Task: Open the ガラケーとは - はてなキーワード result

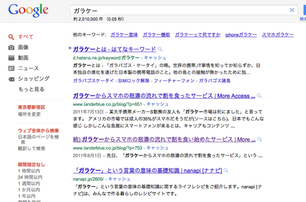Action: point(114,49)
